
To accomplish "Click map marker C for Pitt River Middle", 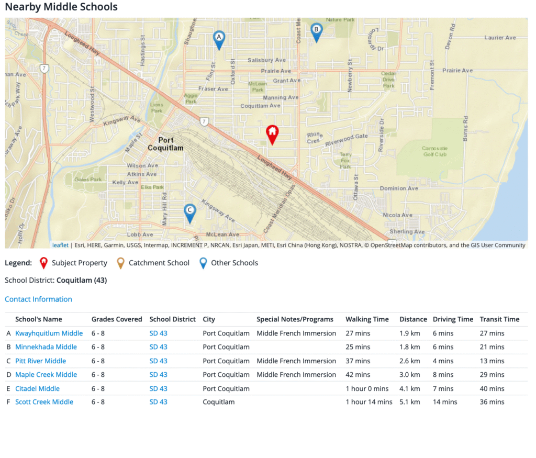I will (190, 212).
